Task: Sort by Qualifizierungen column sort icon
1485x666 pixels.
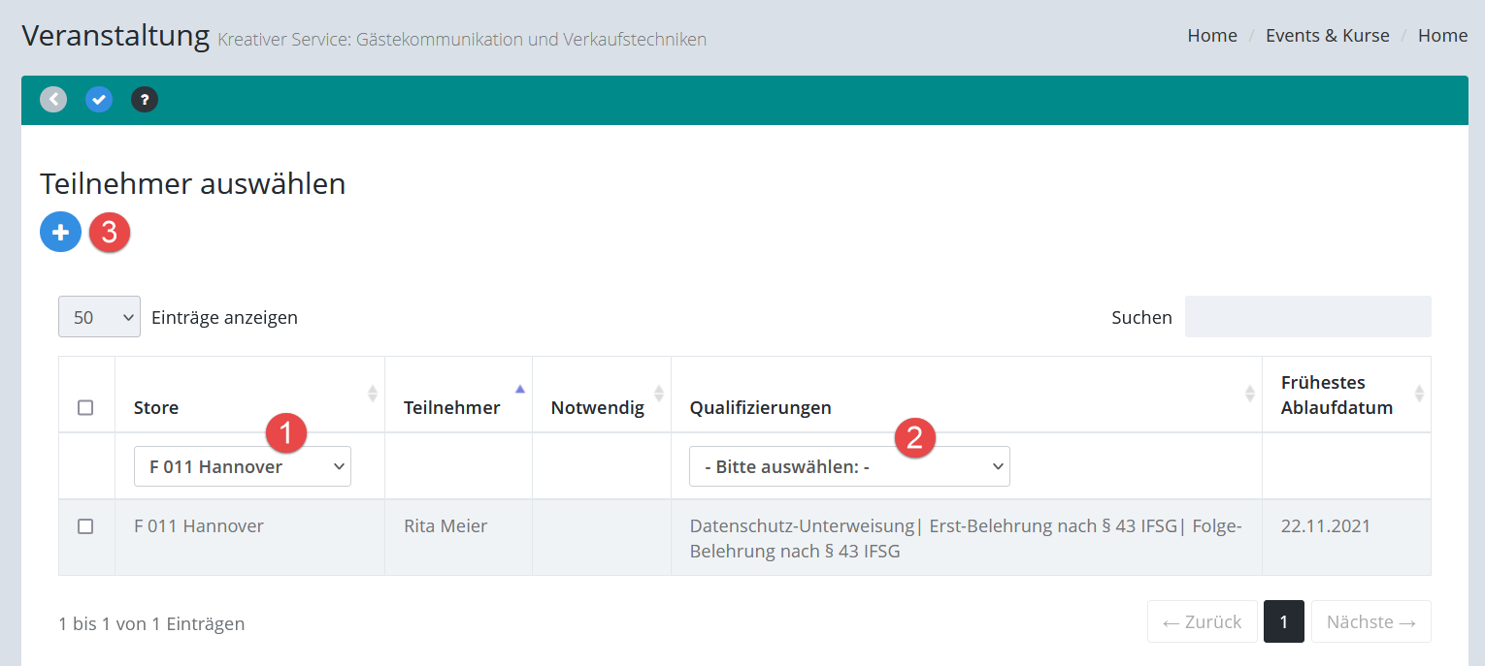Action: (x=1250, y=394)
